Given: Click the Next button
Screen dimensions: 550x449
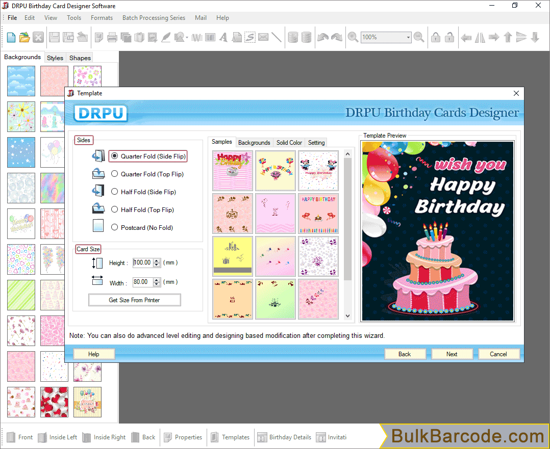Looking at the screenshot, I should pos(452,354).
